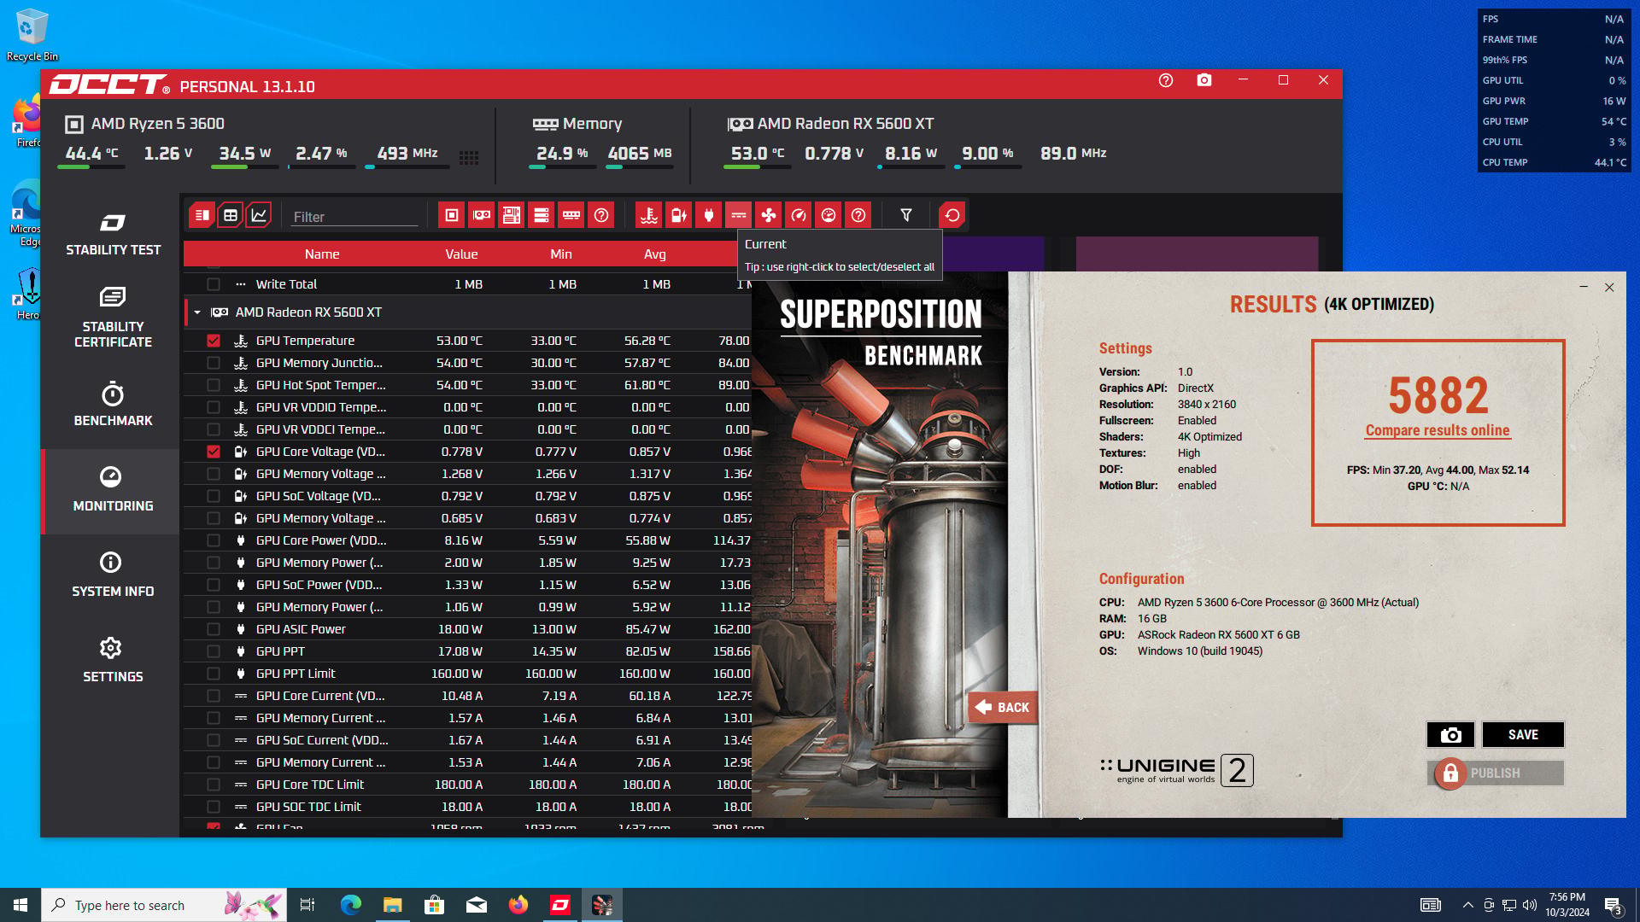Toggle the voltage sensor type filter

point(679,216)
